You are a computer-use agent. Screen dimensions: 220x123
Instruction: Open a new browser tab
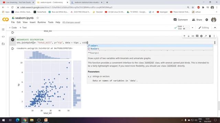[x=107, y=2]
